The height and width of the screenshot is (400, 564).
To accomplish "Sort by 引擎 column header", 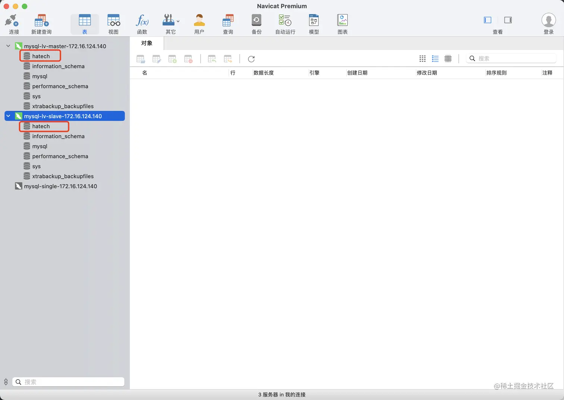I will click(x=314, y=73).
